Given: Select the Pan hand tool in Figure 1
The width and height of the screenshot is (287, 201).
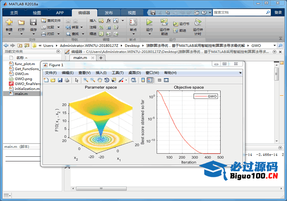Looking at the screenshot, I should (100, 80).
